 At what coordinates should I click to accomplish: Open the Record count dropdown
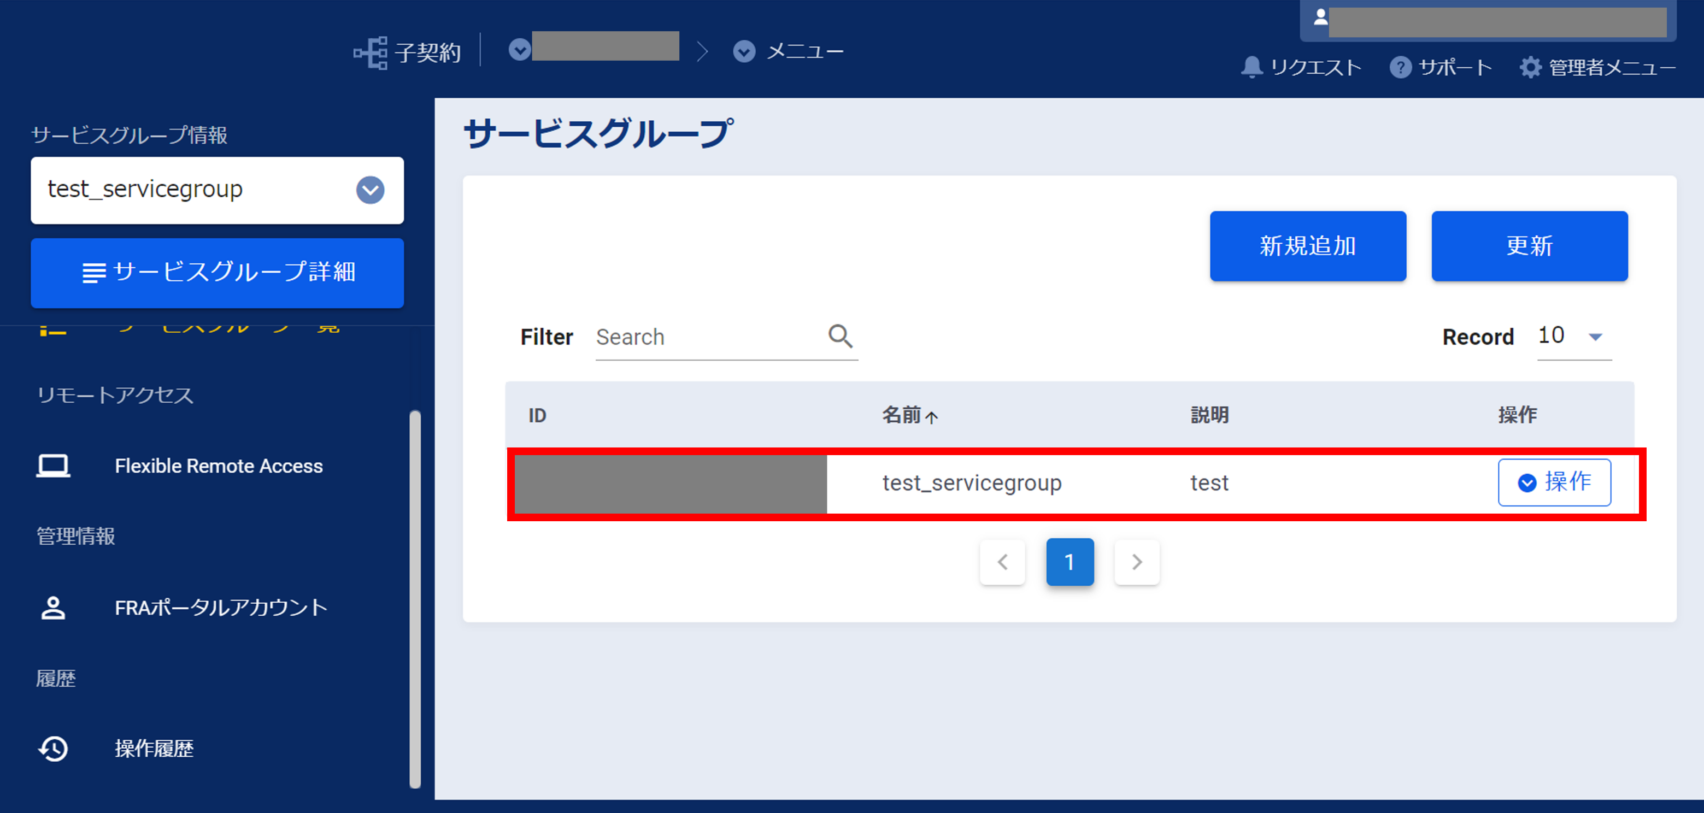(1595, 337)
